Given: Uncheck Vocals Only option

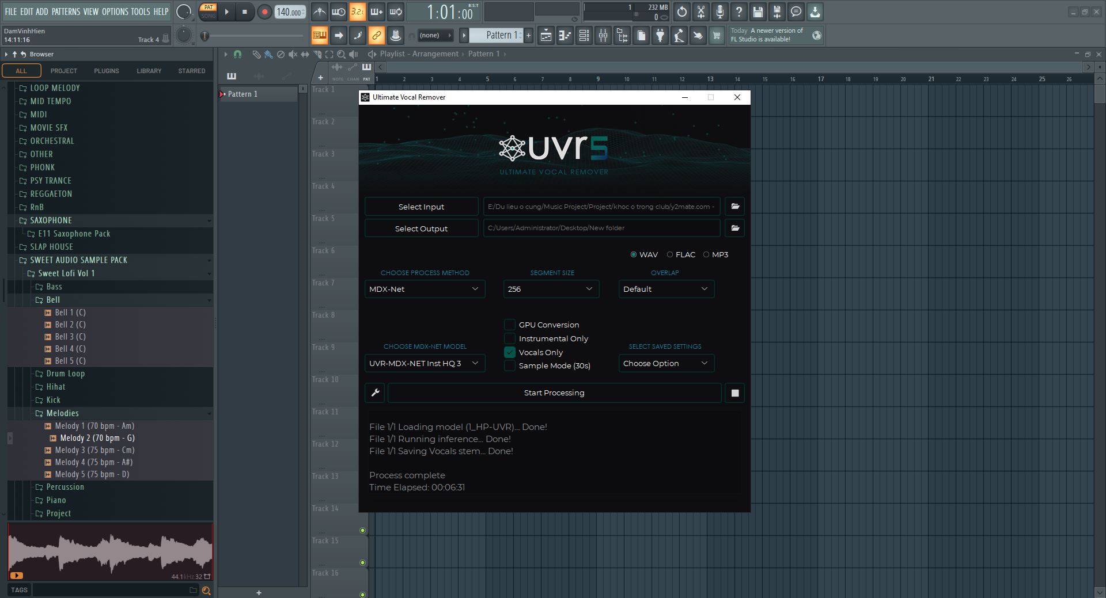Looking at the screenshot, I should [x=510, y=352].
